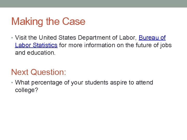Select the 'Making the Case' title
This screenshot has width=187, height=140.
coord(48,22)
